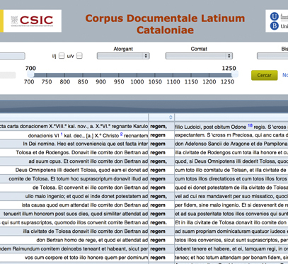Enable the i/j checkbox
The image size is (288, 264).
click(62, 56)
